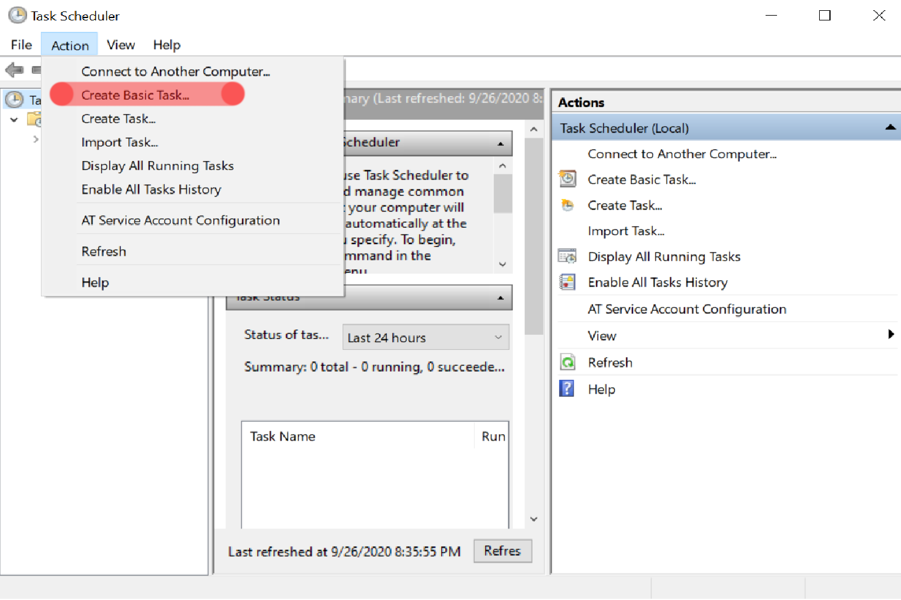901x600 pixels.
Task: Click the overview text box scroll-up arrow
Action: [x=503, y=165]
